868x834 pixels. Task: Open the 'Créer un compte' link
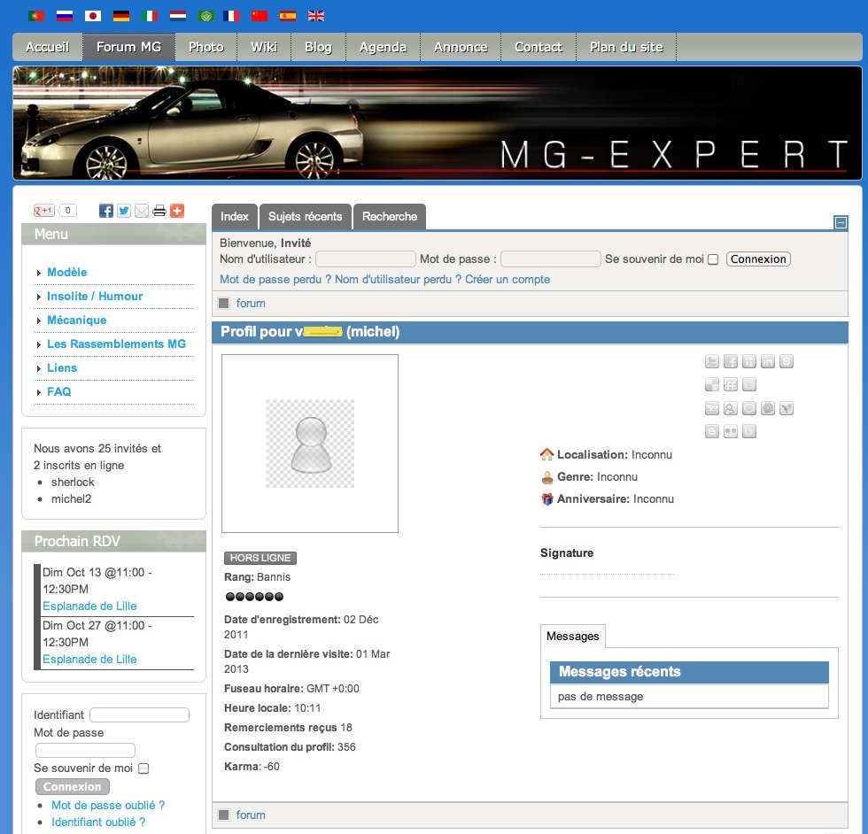[x=508, y=280]
